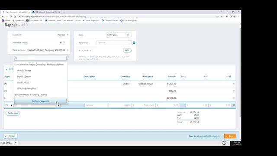Click the $4,375.19 amount cell
The width and height of the screenshot is (277, 156).
[171, 84]
